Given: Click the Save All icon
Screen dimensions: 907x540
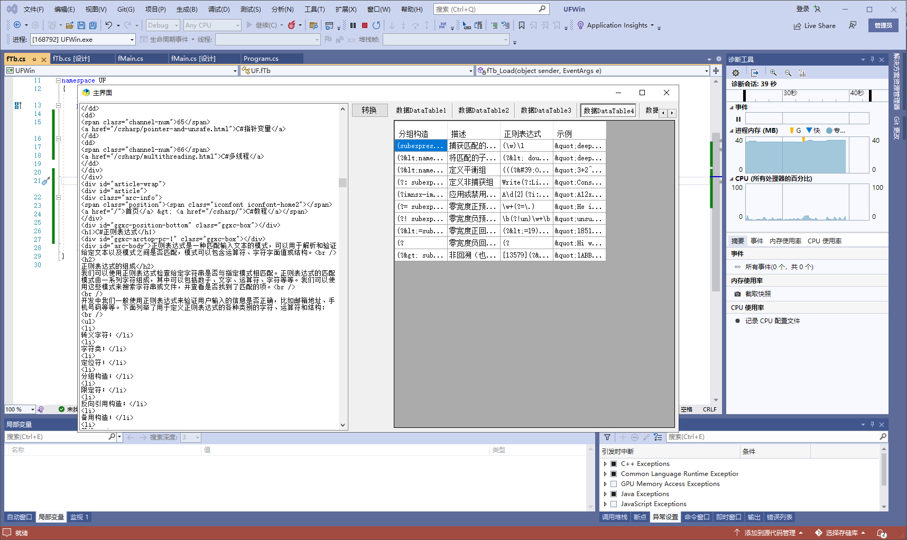Looking at the screenshot, I should pyautogui.click(x=93, y=25).
